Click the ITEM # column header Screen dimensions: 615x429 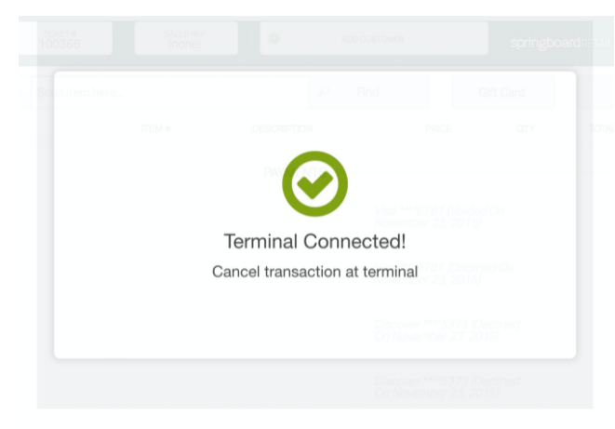tap(155, 128)
